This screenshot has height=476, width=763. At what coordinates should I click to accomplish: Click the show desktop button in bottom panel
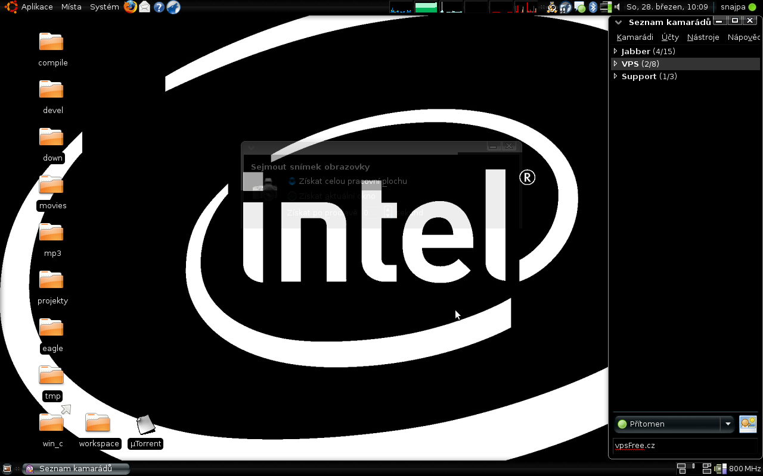pyautogui.click(x=7, y=468)
